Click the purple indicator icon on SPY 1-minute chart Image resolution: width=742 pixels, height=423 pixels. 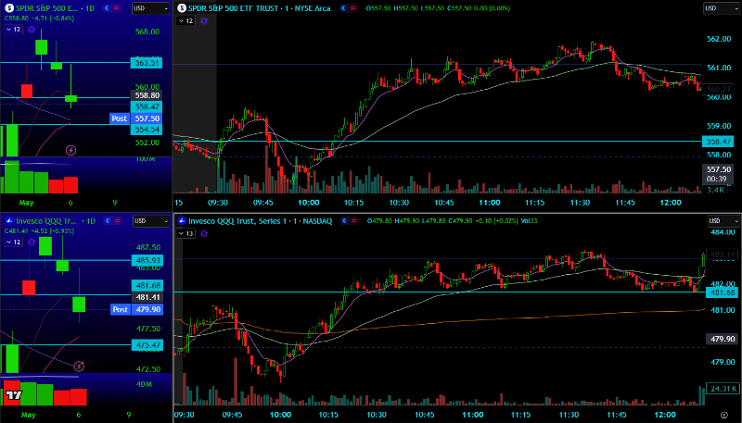[x=204, y=20]
